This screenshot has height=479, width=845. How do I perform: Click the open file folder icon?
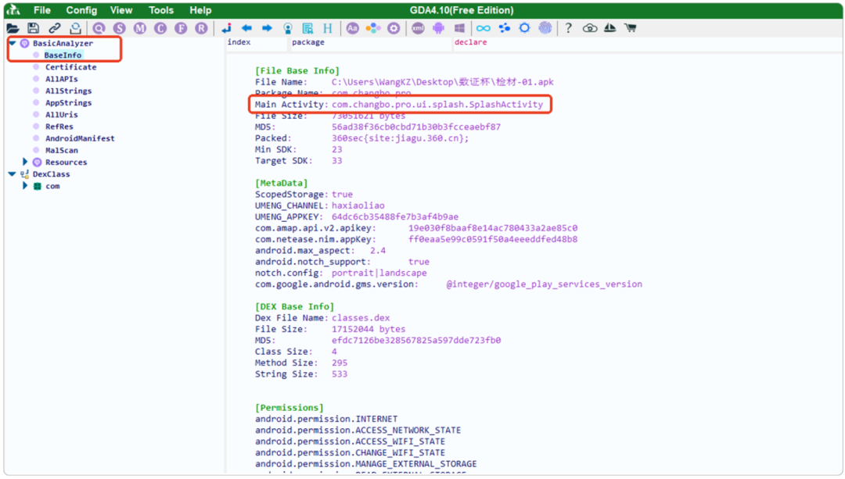click(13, 28)
